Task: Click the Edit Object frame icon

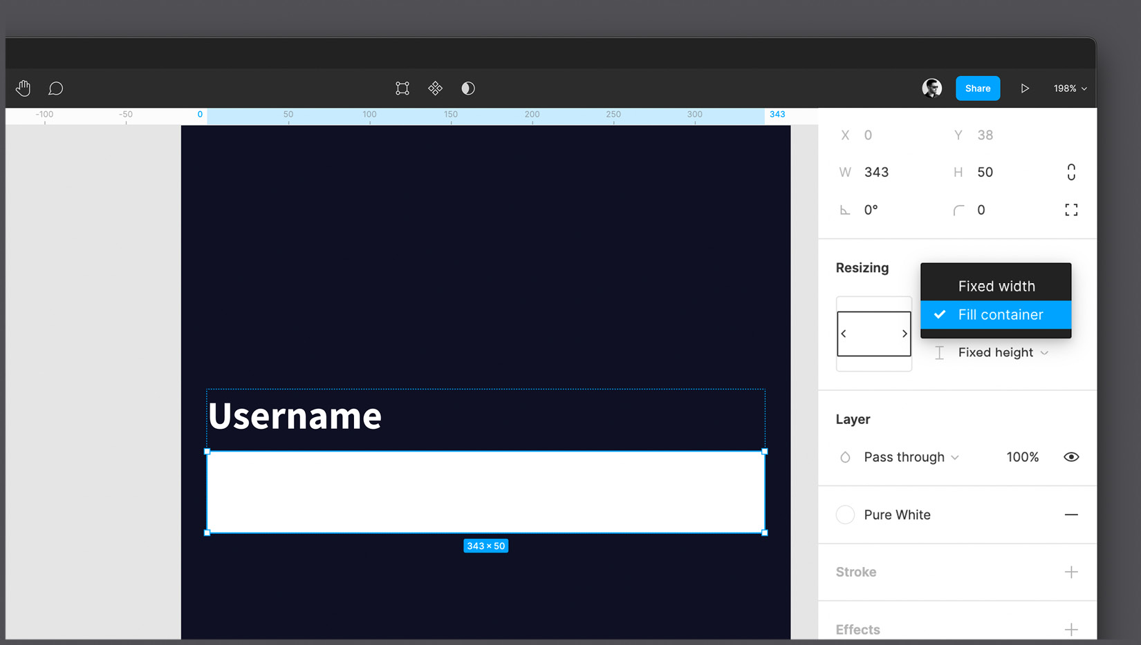Action: pyautogui.click(x=402, y=88)
